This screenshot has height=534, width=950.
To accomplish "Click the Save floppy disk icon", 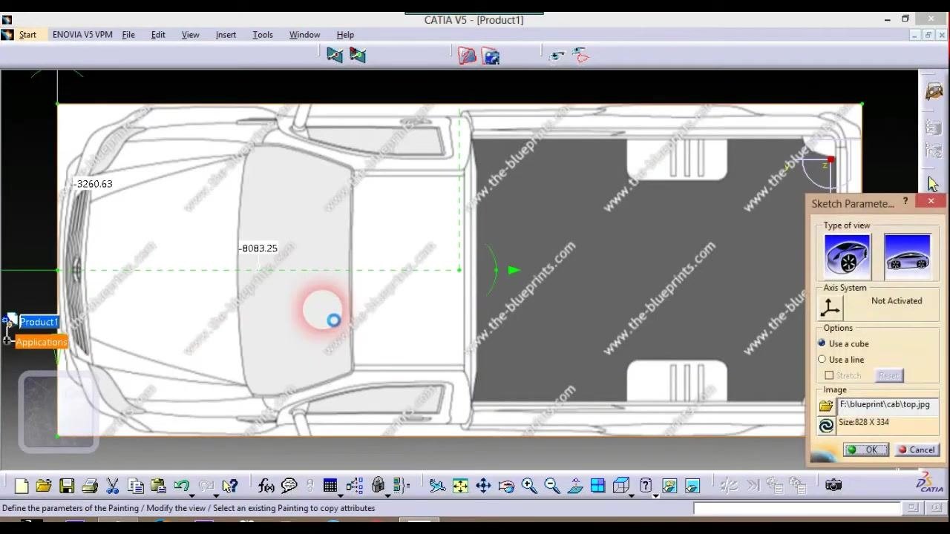I will coord(67,486).
